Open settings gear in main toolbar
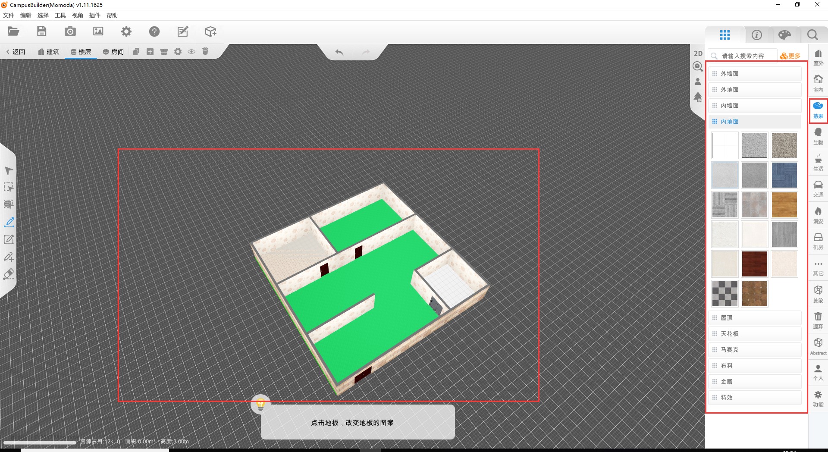 coord(126,31)
